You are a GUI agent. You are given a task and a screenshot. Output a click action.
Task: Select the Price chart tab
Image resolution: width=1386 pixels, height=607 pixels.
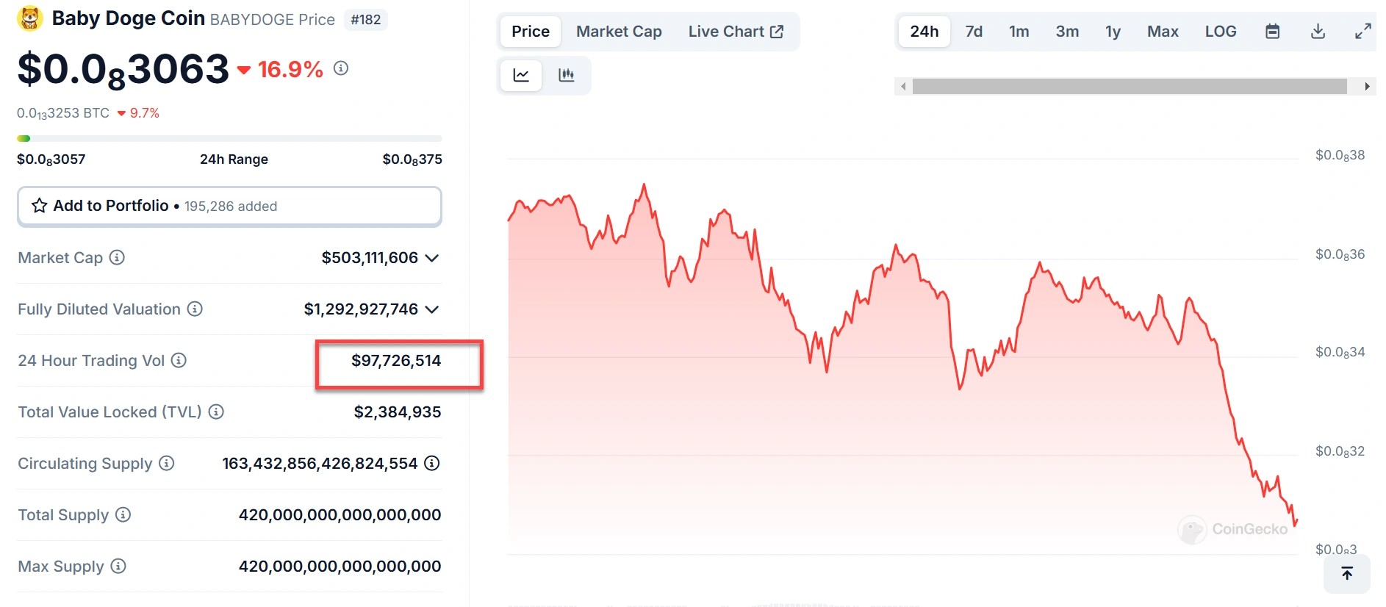coord(531,32)
